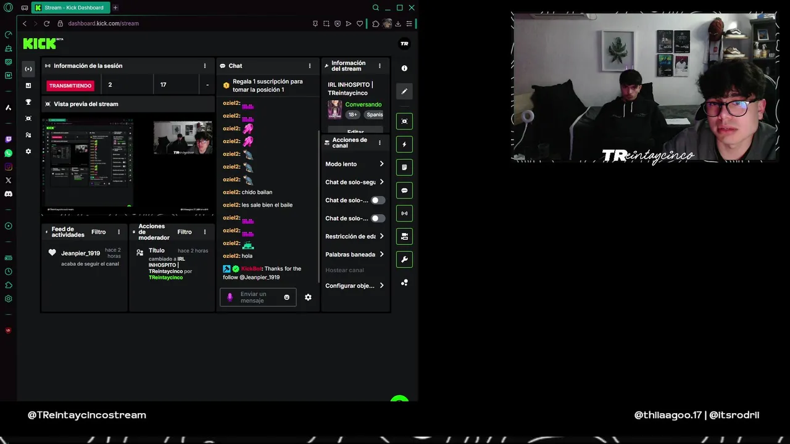
Task: Toggle the second Chat de solo-... switch
Action: click(x=378, y=218)
